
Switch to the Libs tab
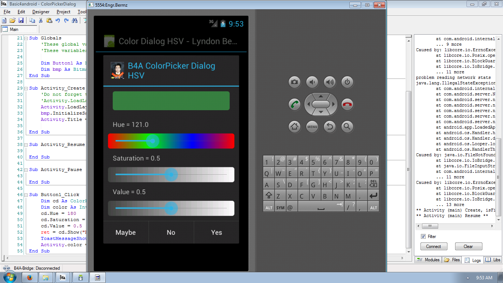[493, 260]
